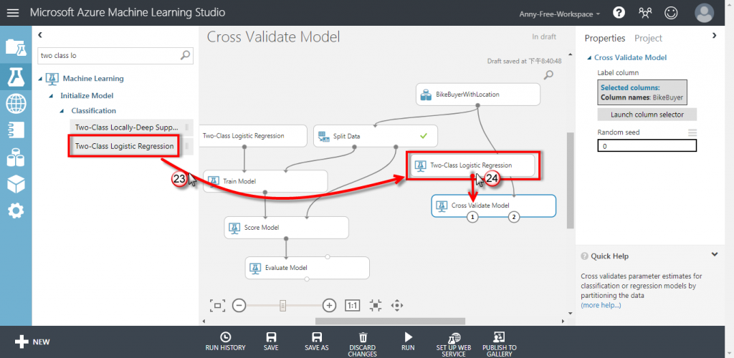Open the Anny-Free-Workspace dropdown
This screenshot has width=734, height=358.
tap(560, 14)
